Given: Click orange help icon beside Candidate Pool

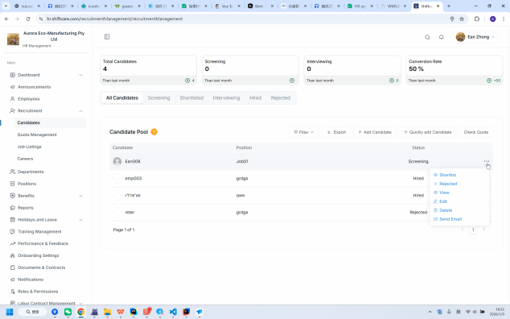Looking at the screenshot, I should (154, 131).
